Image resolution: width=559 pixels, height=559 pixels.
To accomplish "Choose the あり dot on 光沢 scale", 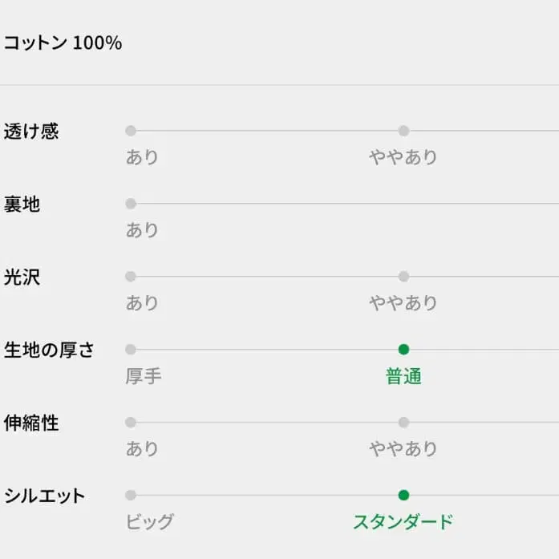I will 131,277.
